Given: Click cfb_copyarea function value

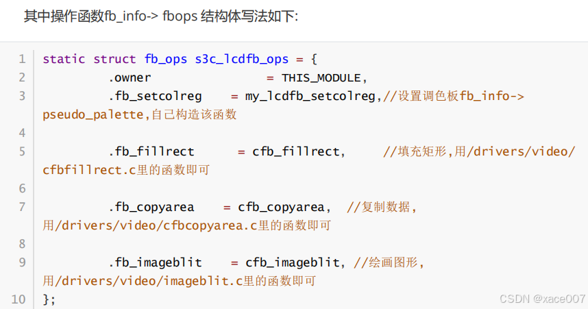Looking at the screenshot, I should point(281,207).
